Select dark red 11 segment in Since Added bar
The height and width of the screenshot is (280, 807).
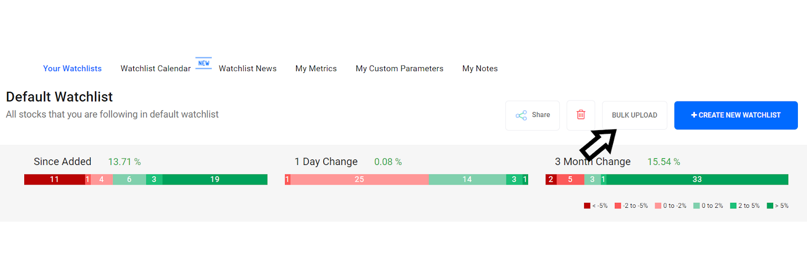(x=54, y=180)
